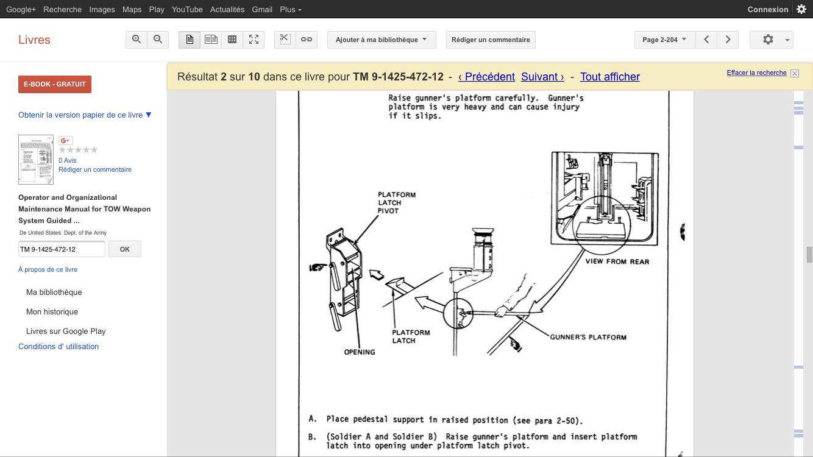Switch to single page view

(x=190, y=40)
